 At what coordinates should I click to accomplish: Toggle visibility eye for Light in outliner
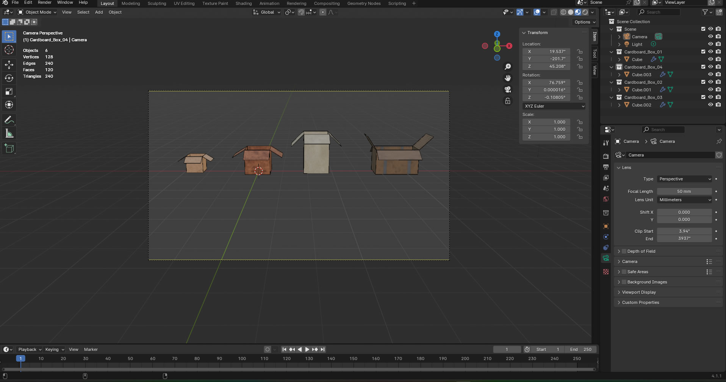tap(710, 44)
